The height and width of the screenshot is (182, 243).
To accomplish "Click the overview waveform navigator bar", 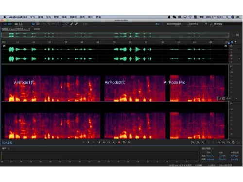I will 115,35.
